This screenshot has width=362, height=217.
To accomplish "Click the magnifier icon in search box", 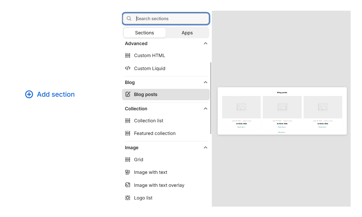I will (x=129, y=18).
